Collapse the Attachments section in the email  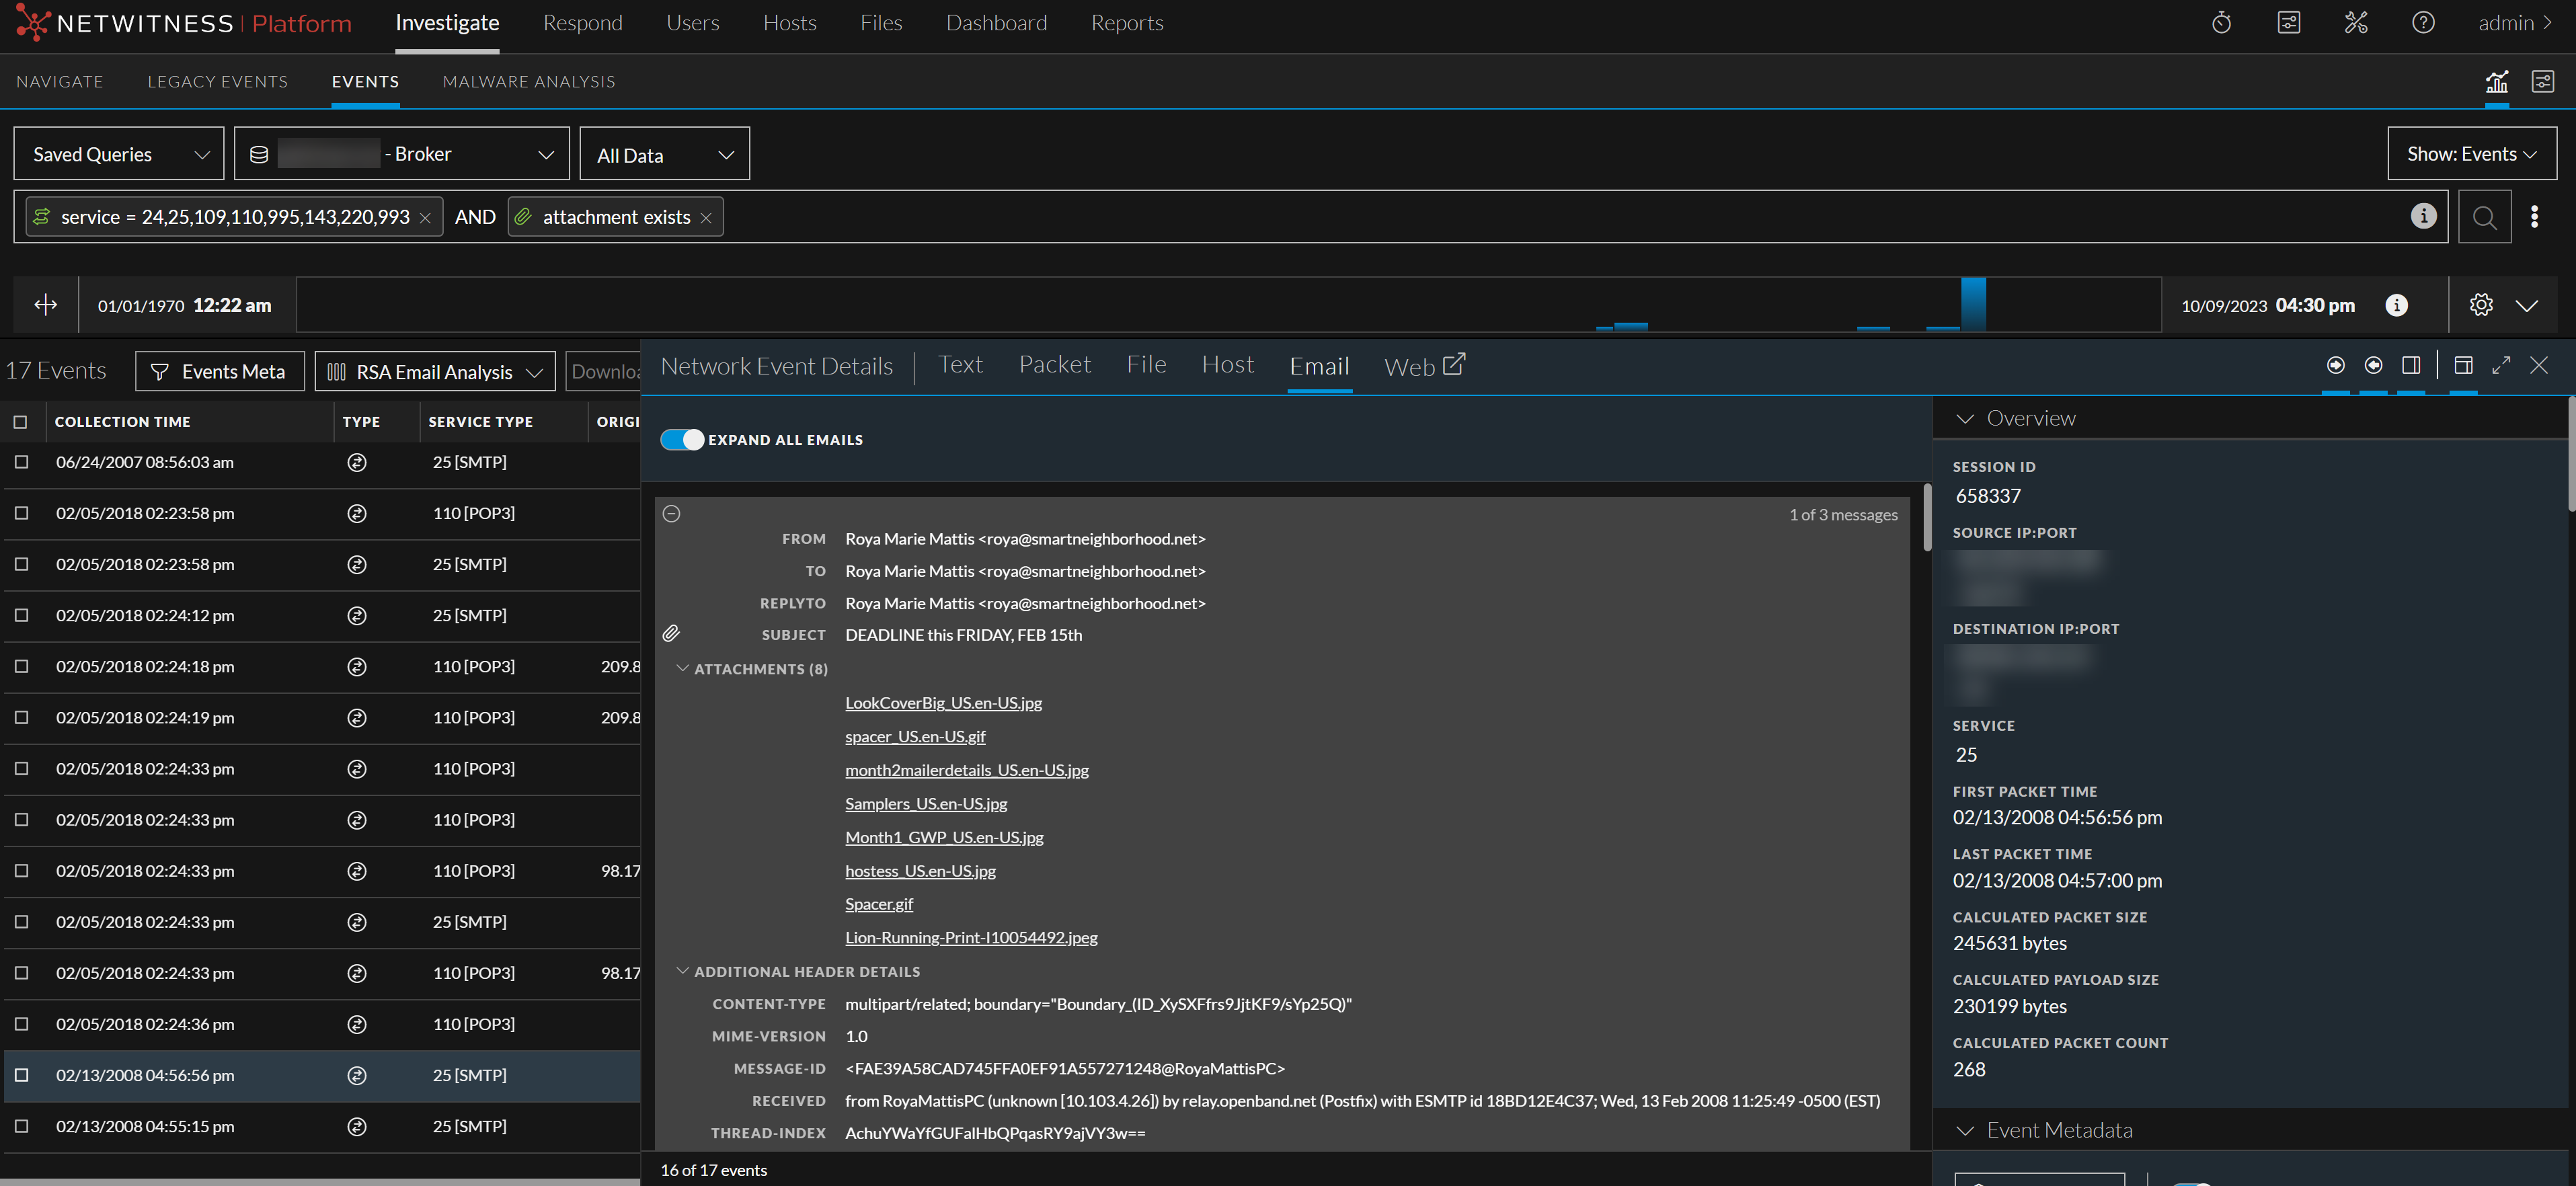683,668
